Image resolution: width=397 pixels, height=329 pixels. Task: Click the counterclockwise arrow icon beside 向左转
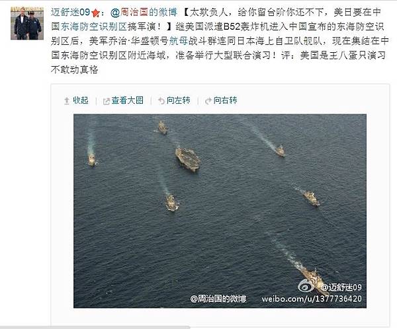click(x=161, y=101)
